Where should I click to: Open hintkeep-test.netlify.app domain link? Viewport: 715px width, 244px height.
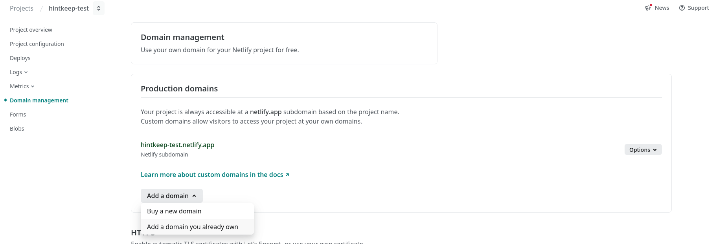pyautogui.click(x=177, y=145)
